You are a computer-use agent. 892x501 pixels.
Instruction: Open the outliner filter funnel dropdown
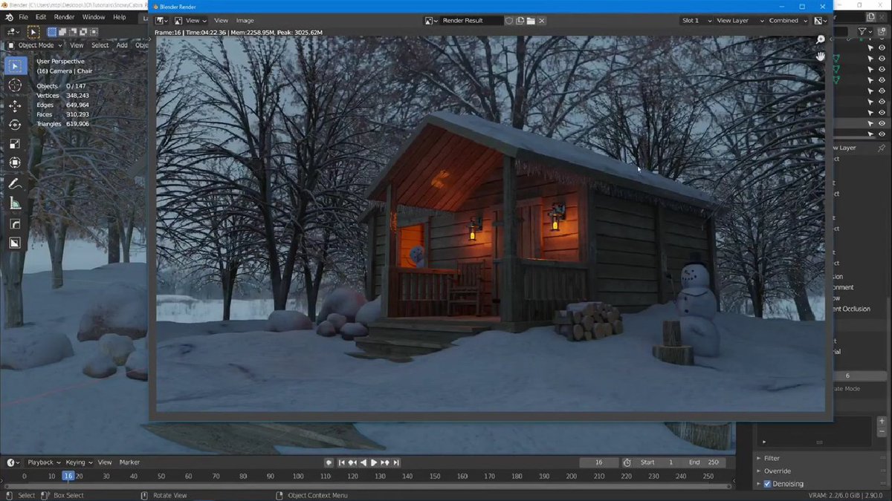[864, 32]
